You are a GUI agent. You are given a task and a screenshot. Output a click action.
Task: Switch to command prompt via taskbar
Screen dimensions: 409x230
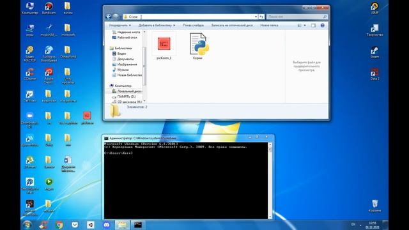click(138, 225)
